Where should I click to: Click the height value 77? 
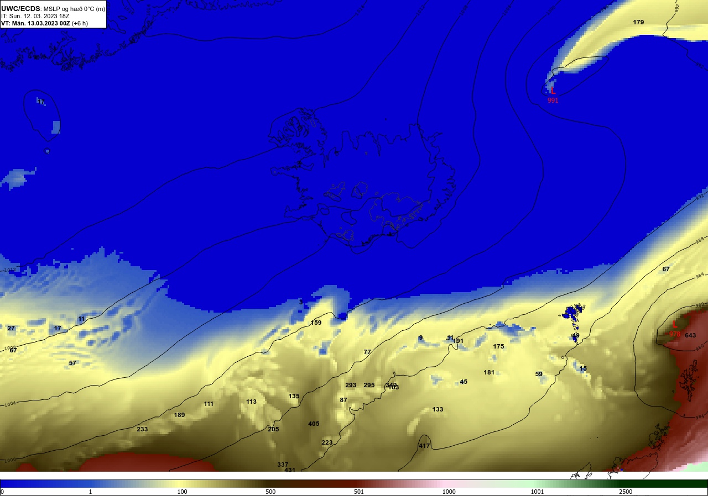(367, 352)
